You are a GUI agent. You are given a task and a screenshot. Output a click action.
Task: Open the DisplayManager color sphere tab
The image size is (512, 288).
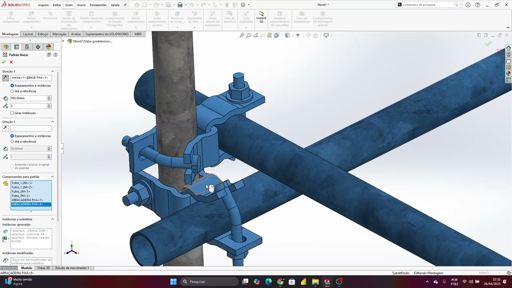[49, 47]
